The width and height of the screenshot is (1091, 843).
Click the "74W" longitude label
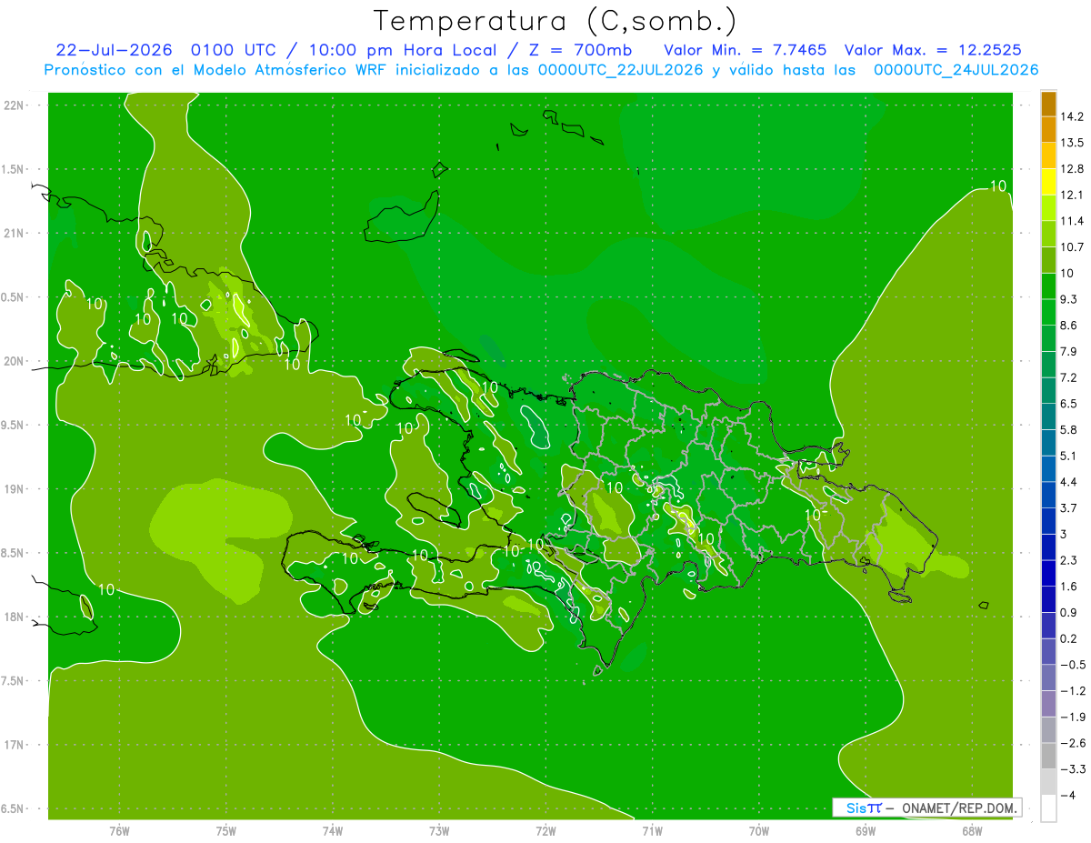coord(333,830)
